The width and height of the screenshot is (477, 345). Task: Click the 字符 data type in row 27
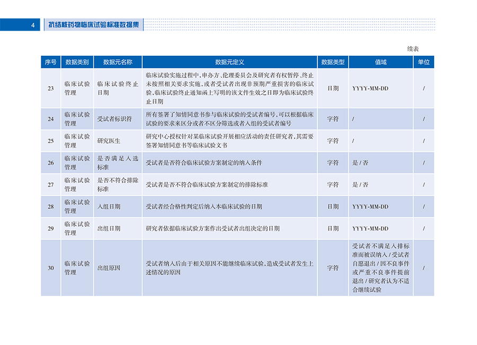[333, 185]
